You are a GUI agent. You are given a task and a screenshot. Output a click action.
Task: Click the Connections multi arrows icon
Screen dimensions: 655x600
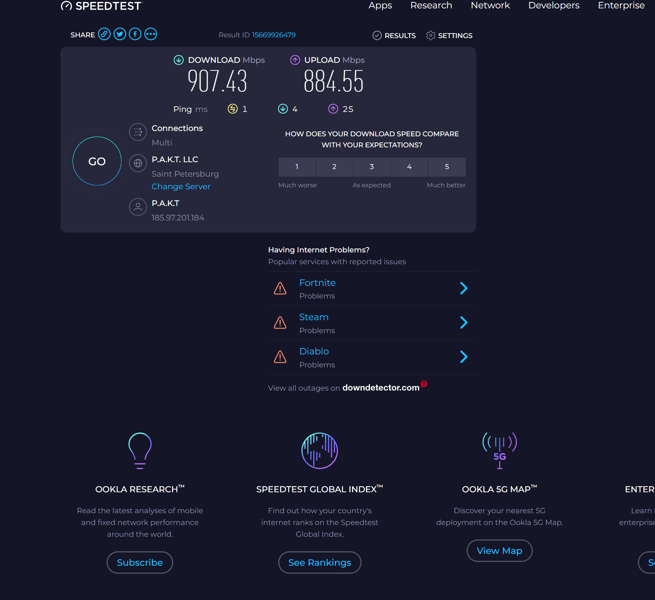click(x=138, y=132)
